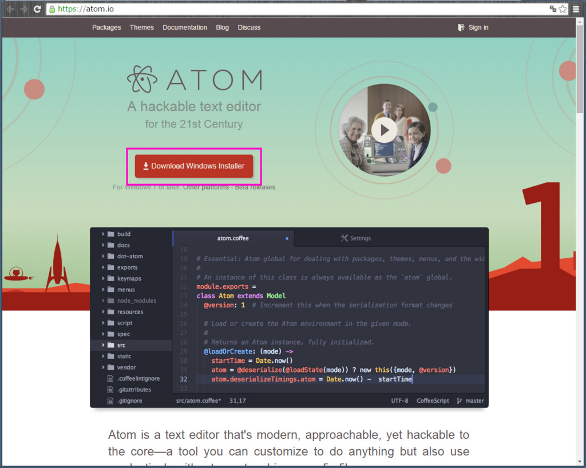Click the green padlock security icon
Screen dimensions: 586x468
[52, 9]
